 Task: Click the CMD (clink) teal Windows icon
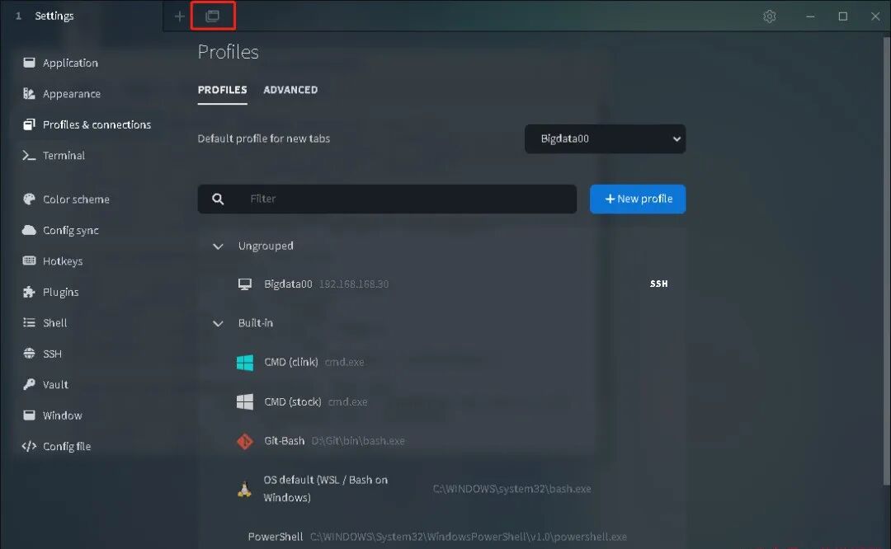pos(245,362)
